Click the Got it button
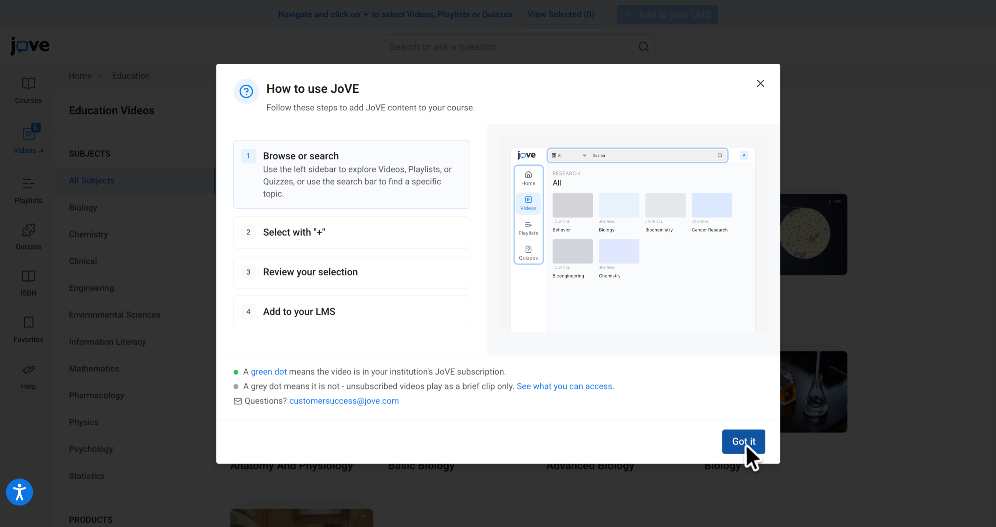Screen dimensions: 996x527 point(743,441)
